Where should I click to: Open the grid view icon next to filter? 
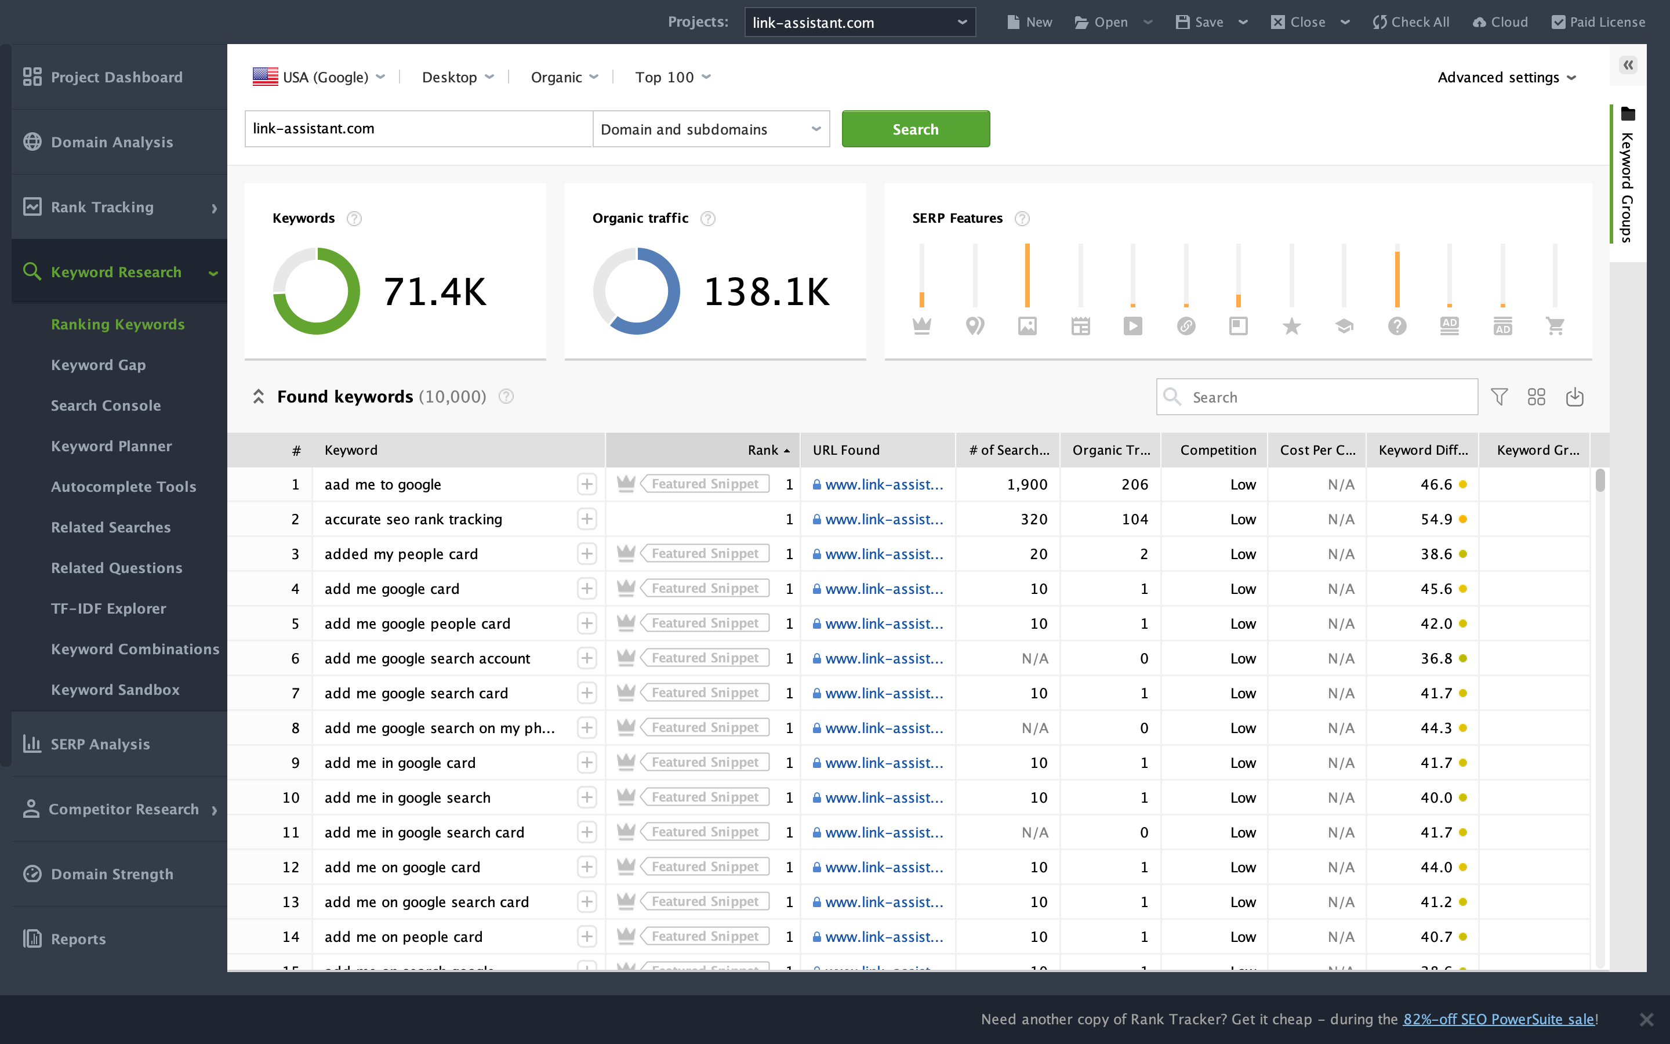click(x=1536, y=397)
